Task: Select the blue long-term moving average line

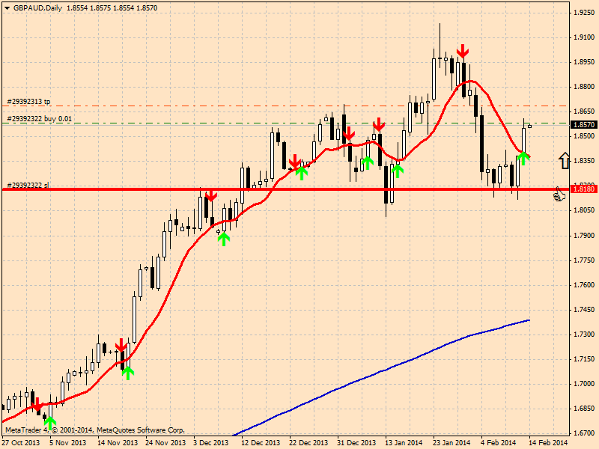Action: click(382, 370)
